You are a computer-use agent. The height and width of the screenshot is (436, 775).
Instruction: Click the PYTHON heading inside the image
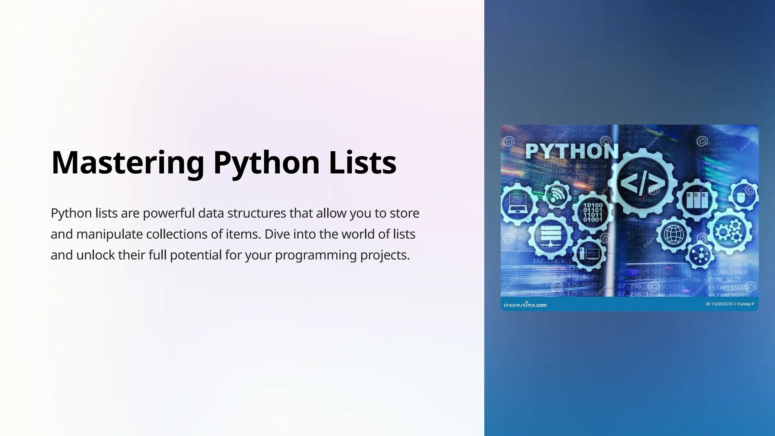pyautogui.click(x=571, y=151)
